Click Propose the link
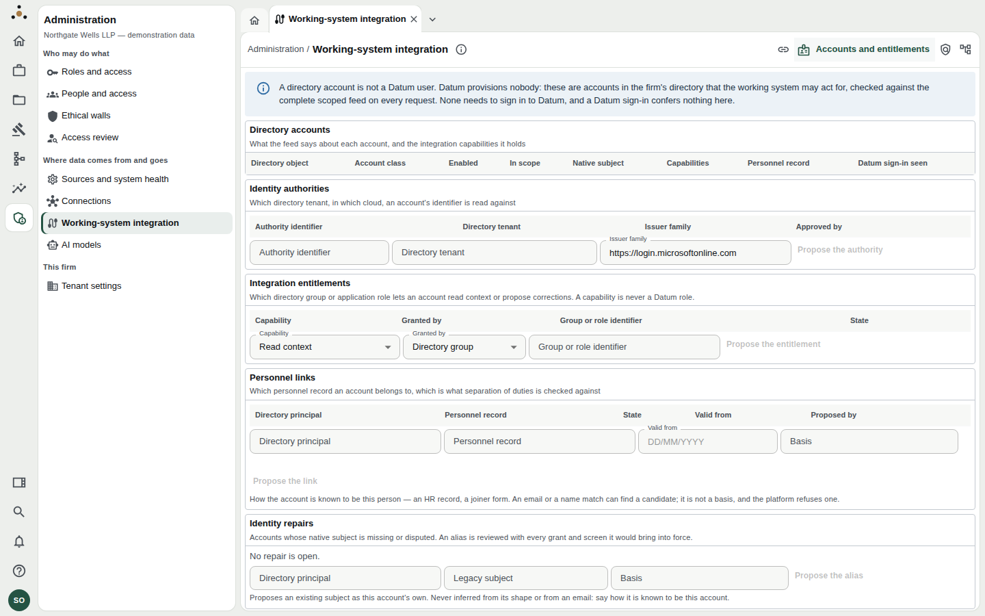 pyautogui.click(x=285, y=481)
